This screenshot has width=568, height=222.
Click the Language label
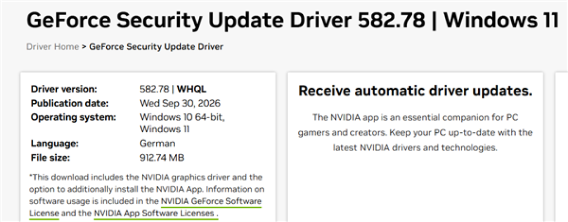[x=54, y=143]
